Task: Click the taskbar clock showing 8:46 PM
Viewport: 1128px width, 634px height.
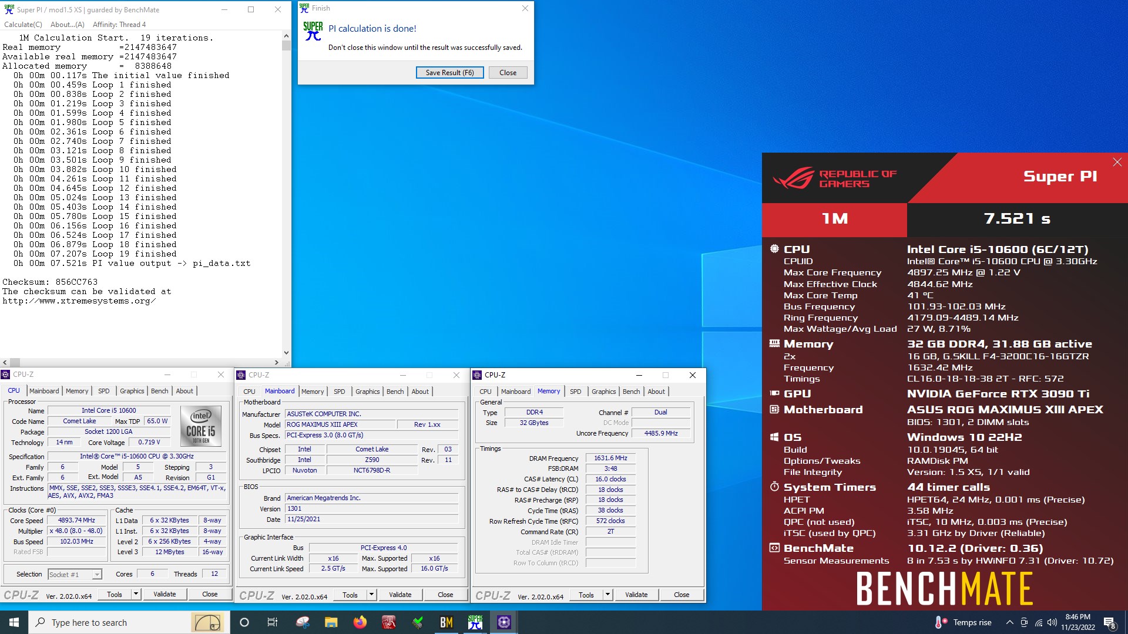Action: point(1077,622)
